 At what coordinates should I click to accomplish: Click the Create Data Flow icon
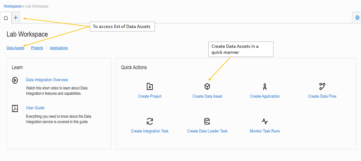[322, 86]
